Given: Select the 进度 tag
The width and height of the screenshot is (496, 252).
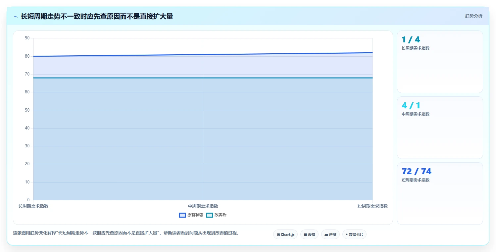Looking at the screenshot, I should (330, 234).
